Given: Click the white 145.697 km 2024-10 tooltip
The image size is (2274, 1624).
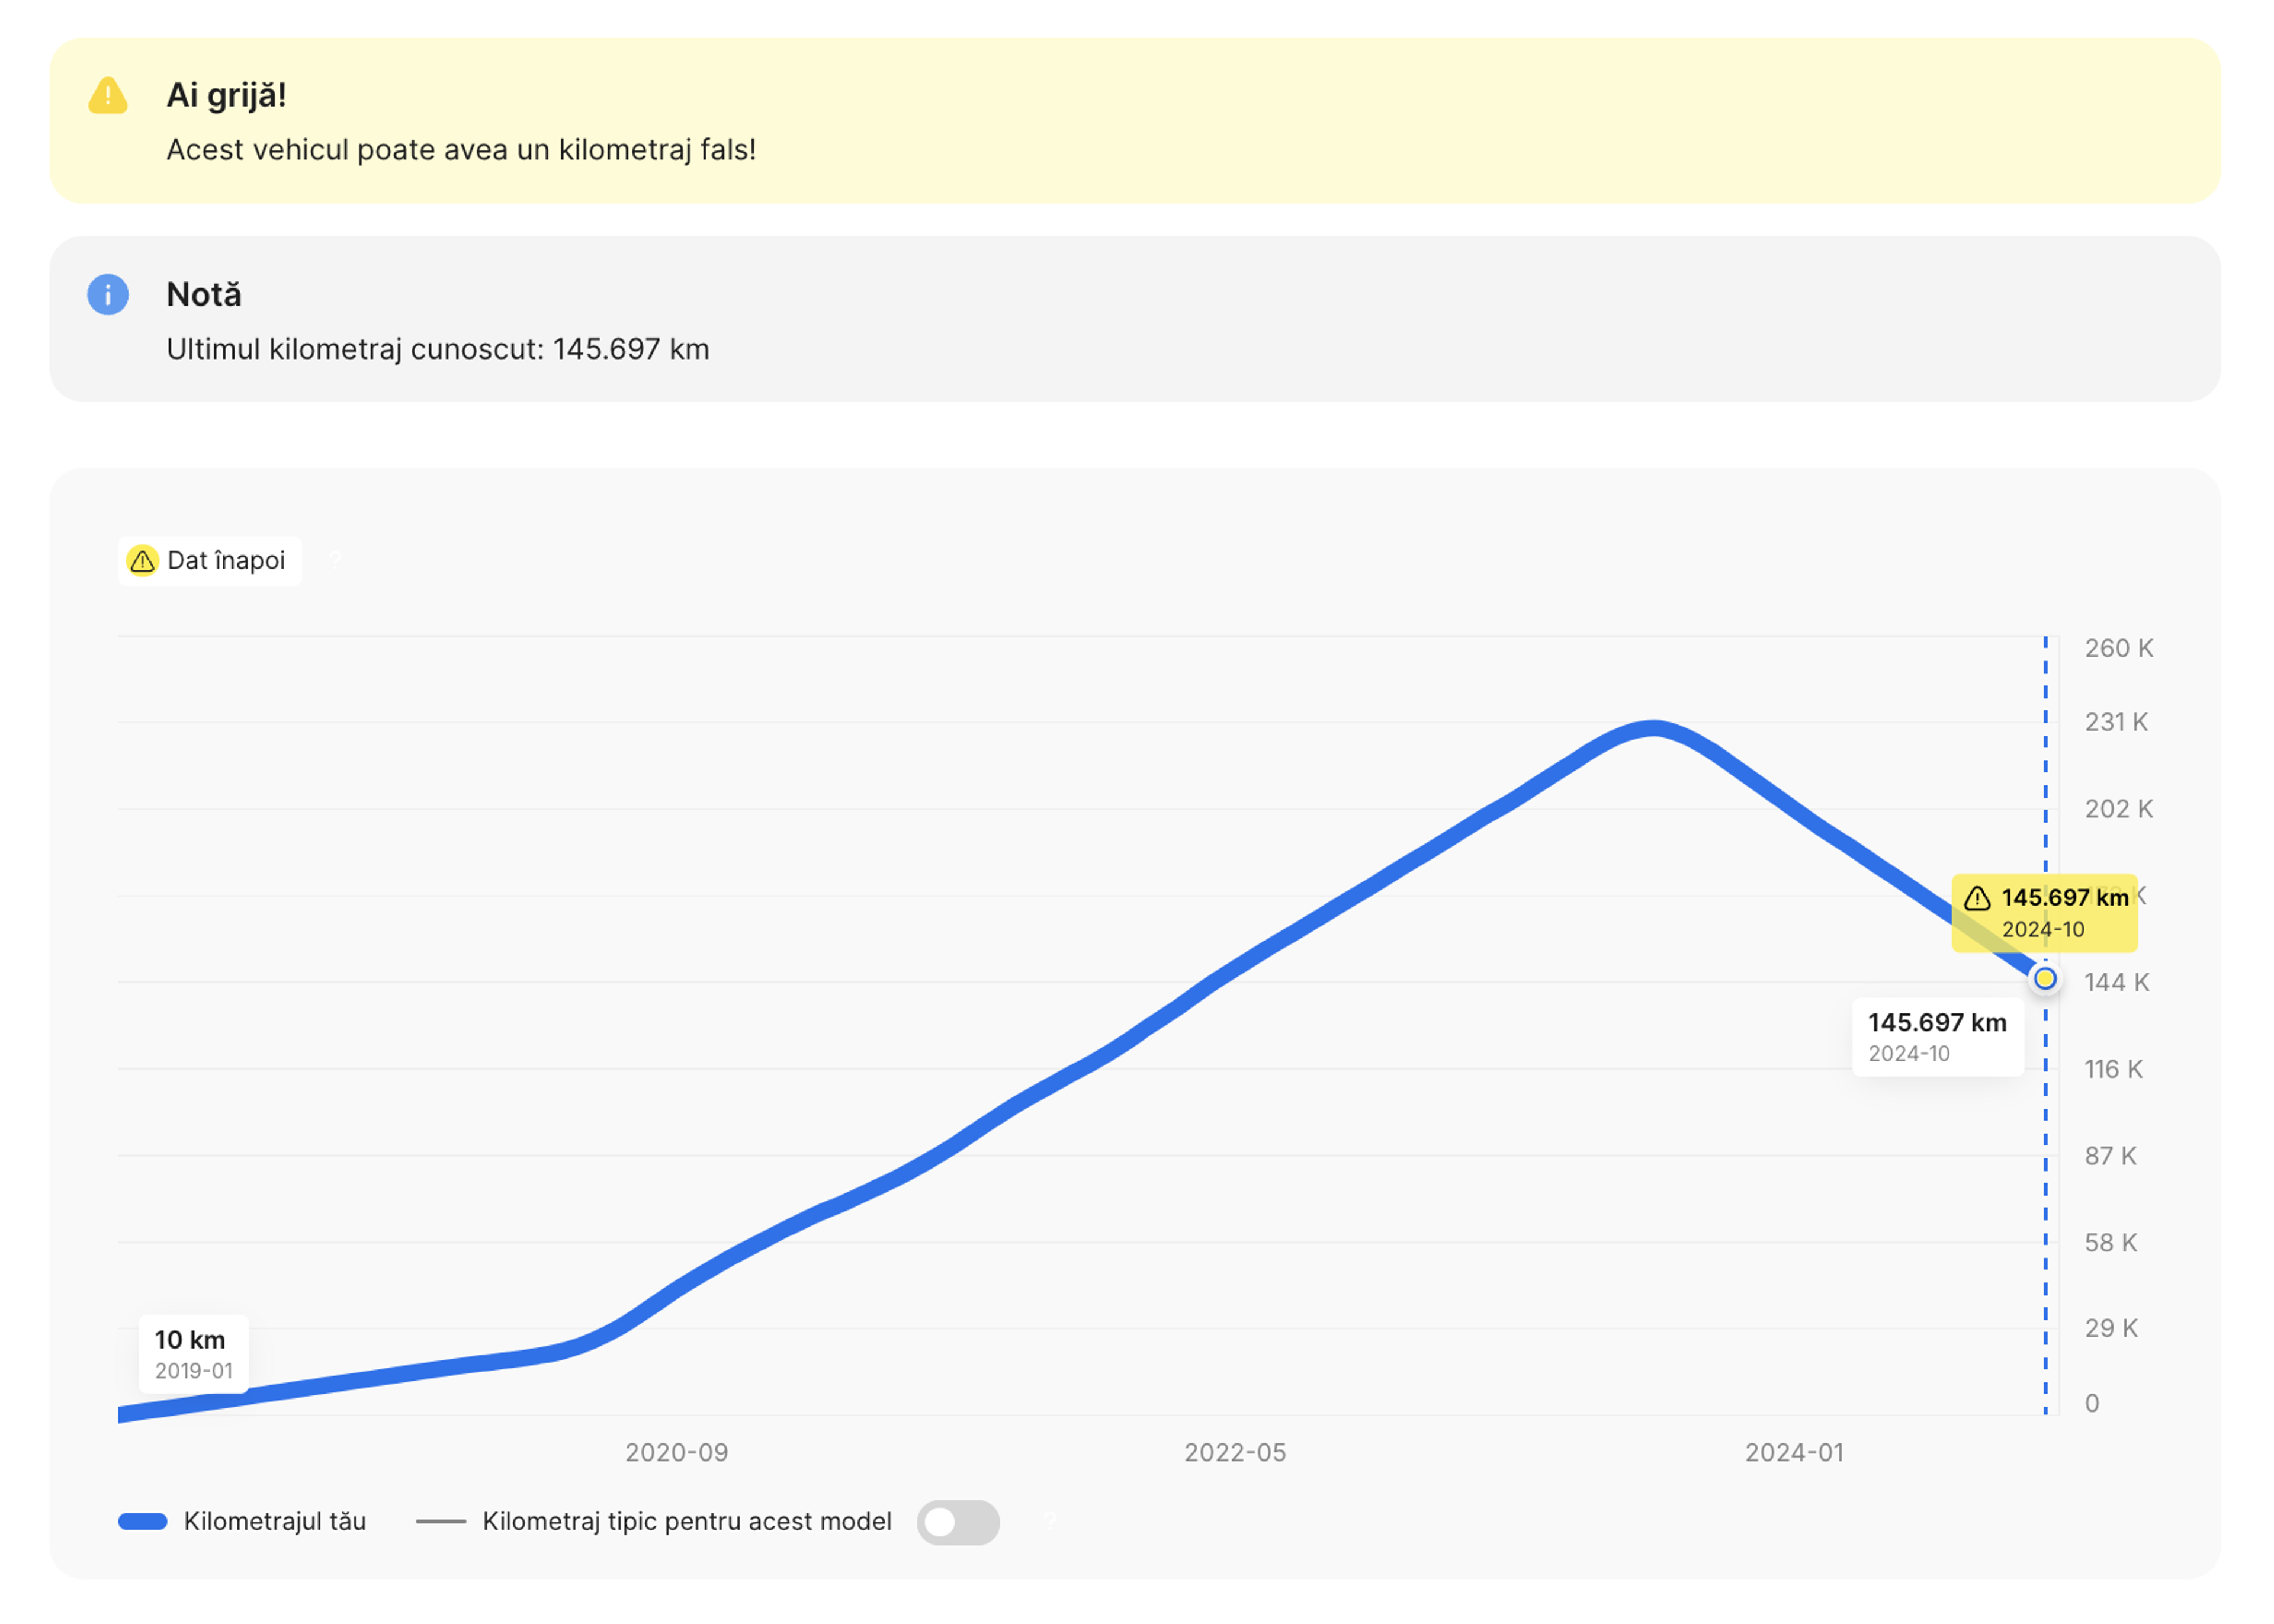Looking at the screenshot, I should coord(1937,1037).
